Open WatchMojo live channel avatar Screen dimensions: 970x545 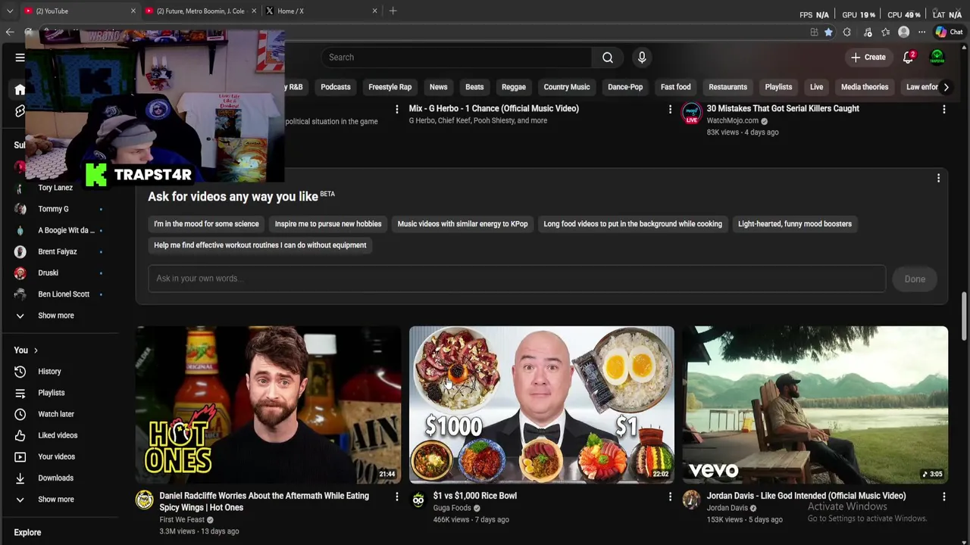[691, 113]
